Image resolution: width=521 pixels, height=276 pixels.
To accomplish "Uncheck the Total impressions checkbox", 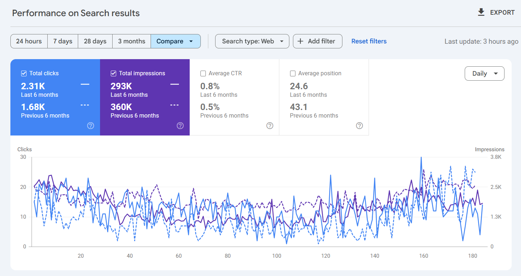I will click(113, 73).
